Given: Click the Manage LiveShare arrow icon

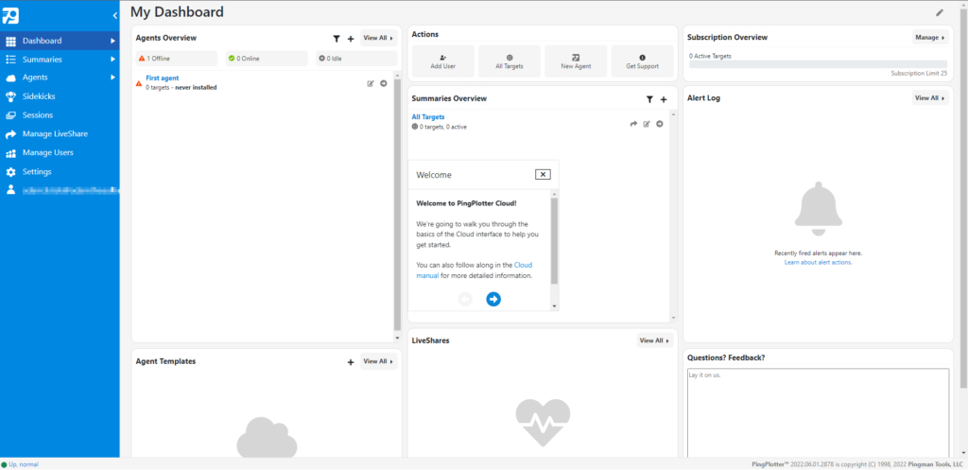Looking at the screenshot, I should (10, 134).
